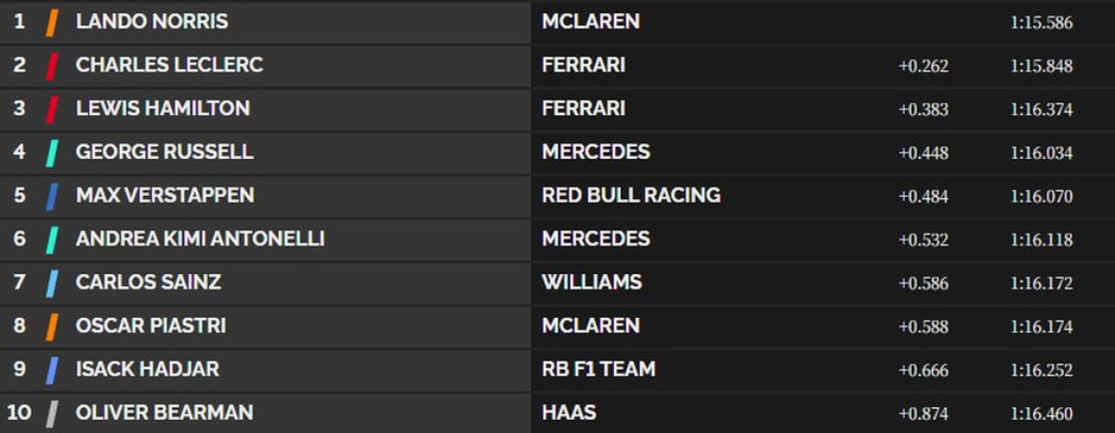
Task: Click the orange stripe beside Oscar Piastri
Action: pyautogui.click(x=53, y=326)
